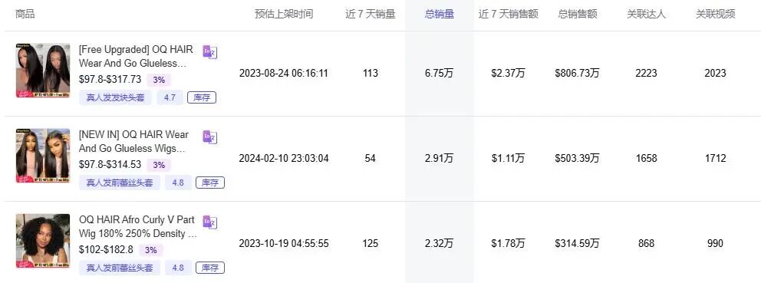Click price range $102-$182.8
The image size is (761, 283).
point(107,249)
